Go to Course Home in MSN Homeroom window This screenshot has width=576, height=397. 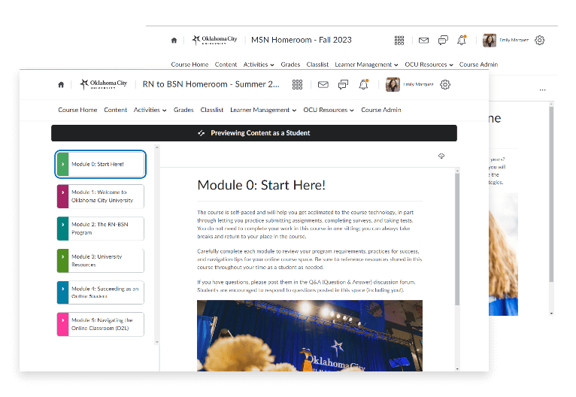(x=189, y=65)
